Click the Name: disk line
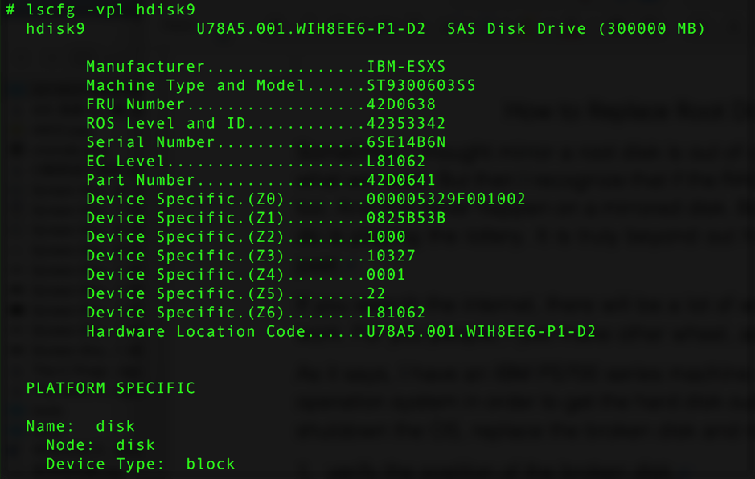 (x=80, y=426)
